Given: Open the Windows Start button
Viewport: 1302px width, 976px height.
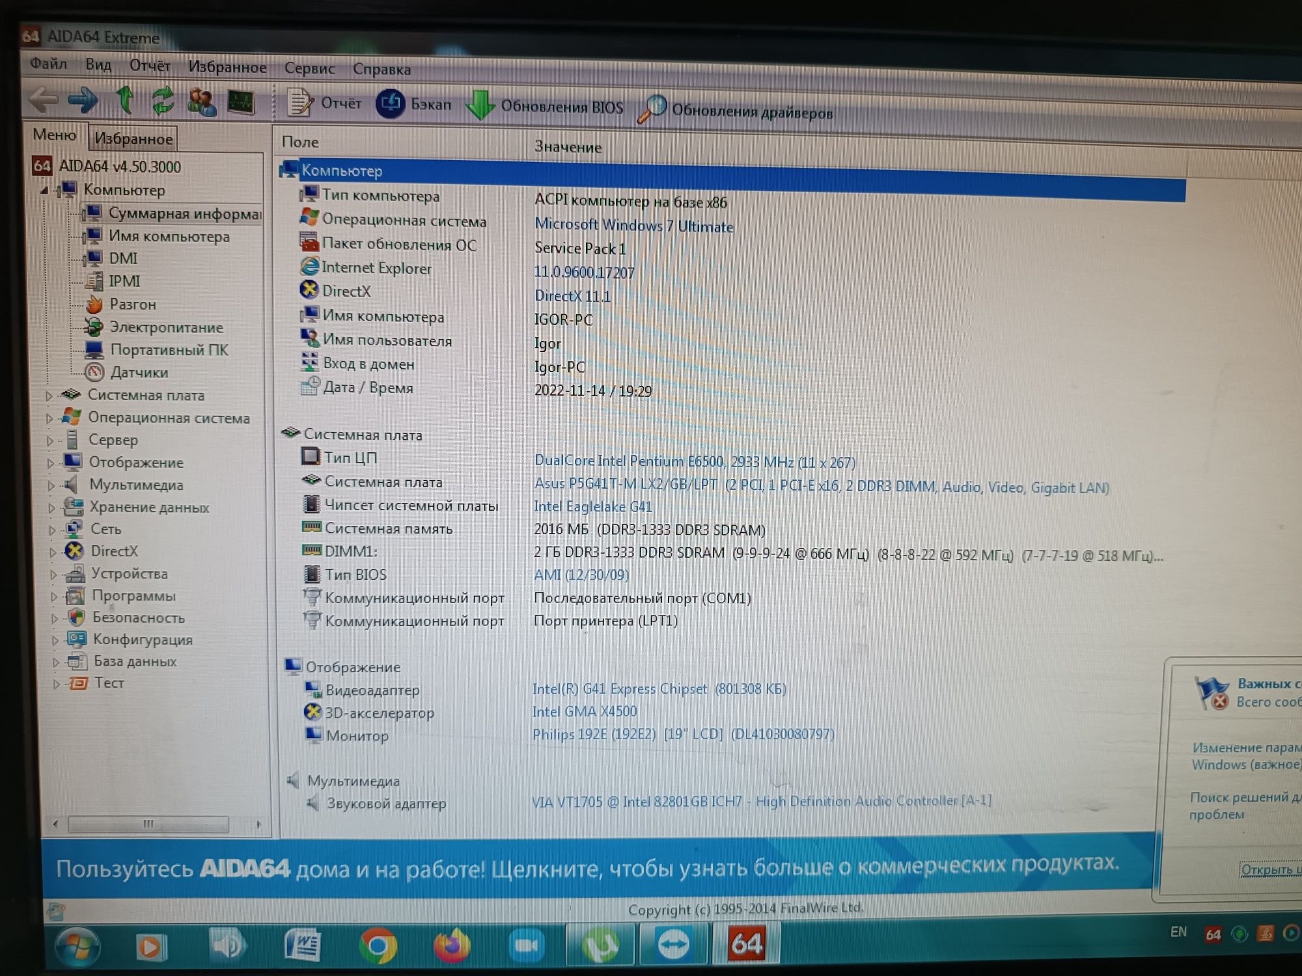Looking at the screenshot, I should point(77,947).
